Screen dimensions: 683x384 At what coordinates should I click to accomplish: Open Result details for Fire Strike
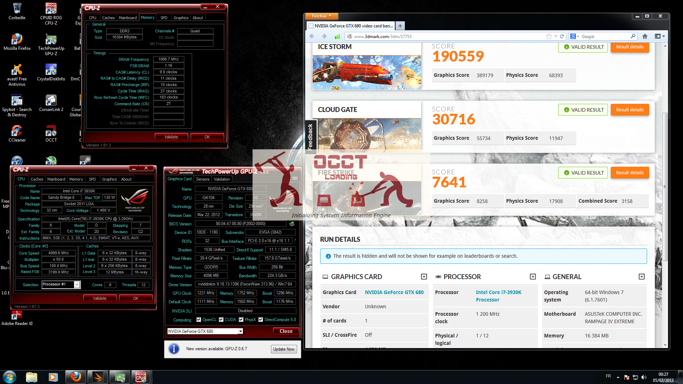[630, 173]
